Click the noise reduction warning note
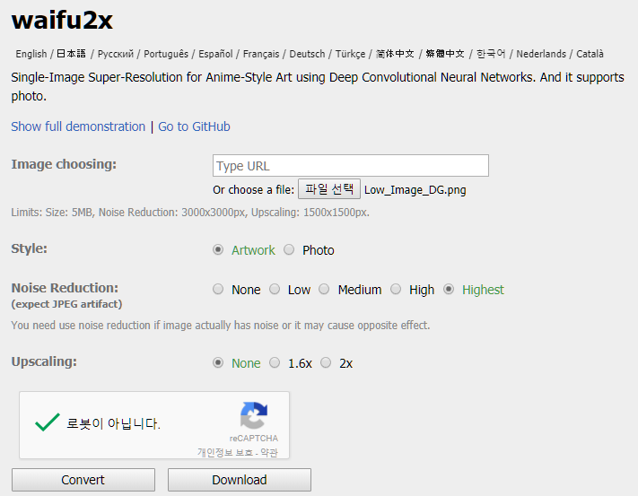The height and width of the screenshot is (496, 638). pos(221,326)
